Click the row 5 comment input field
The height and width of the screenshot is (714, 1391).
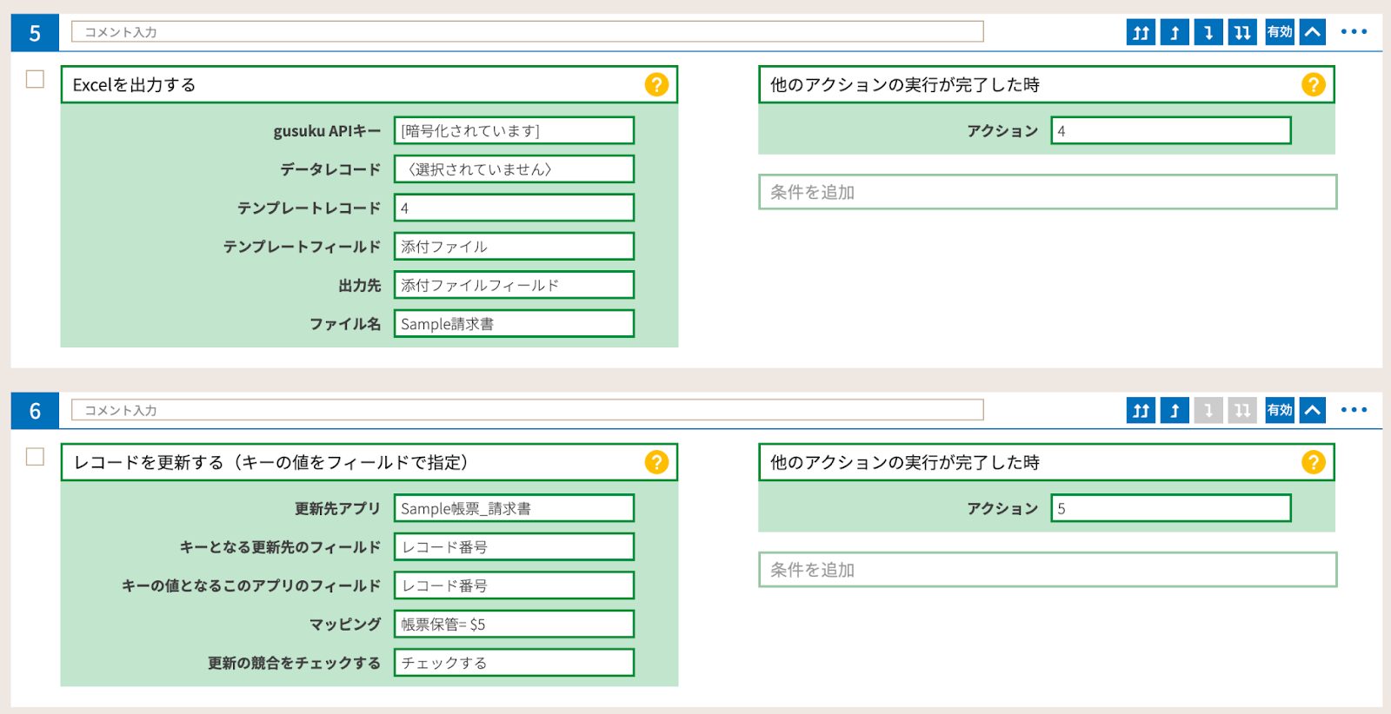pyautogui.click(x=527, y=32)
